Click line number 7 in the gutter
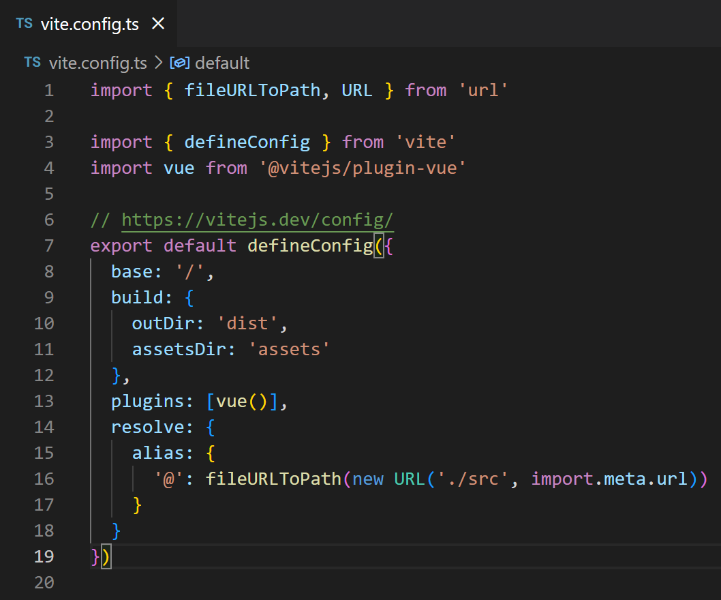This screenshot has width=721, height=600. pyautogui.click(x=48, y=245)
